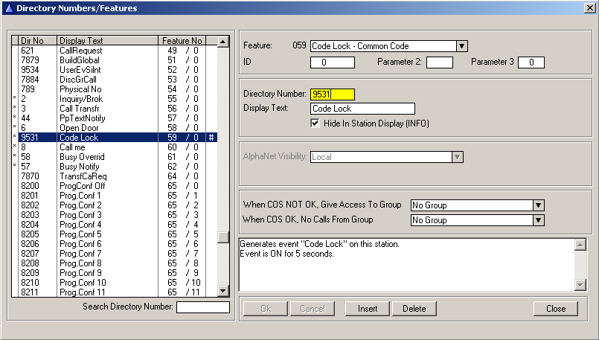Close the Directory Numbers/Features window
Image resolution: width=599 pixels, height=340 pixels.
[589, 7]
